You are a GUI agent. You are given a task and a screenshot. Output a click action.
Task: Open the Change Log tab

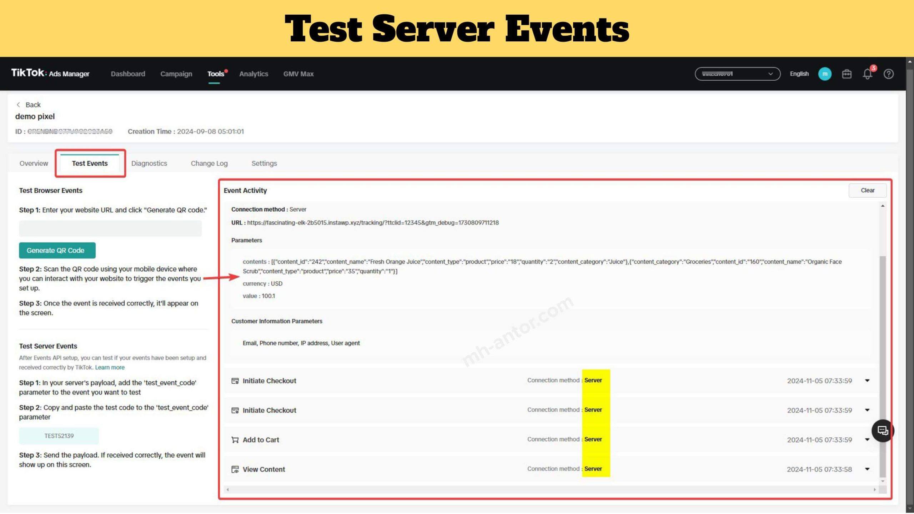pyautogui.click(x=209, y=163)
